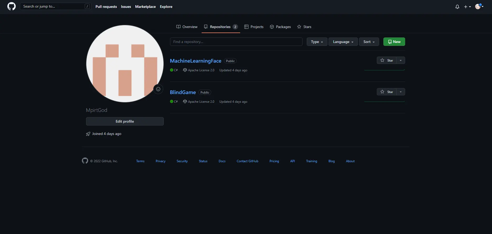Open the Security footer link
The image size is (492, 234).
[182, 161]
